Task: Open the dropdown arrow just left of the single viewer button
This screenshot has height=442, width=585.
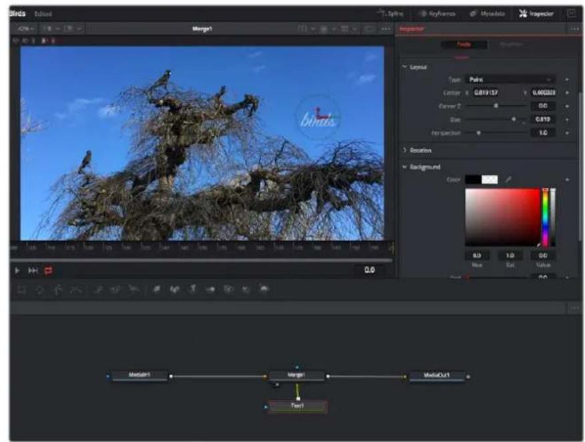Action: tap(355, 29)
